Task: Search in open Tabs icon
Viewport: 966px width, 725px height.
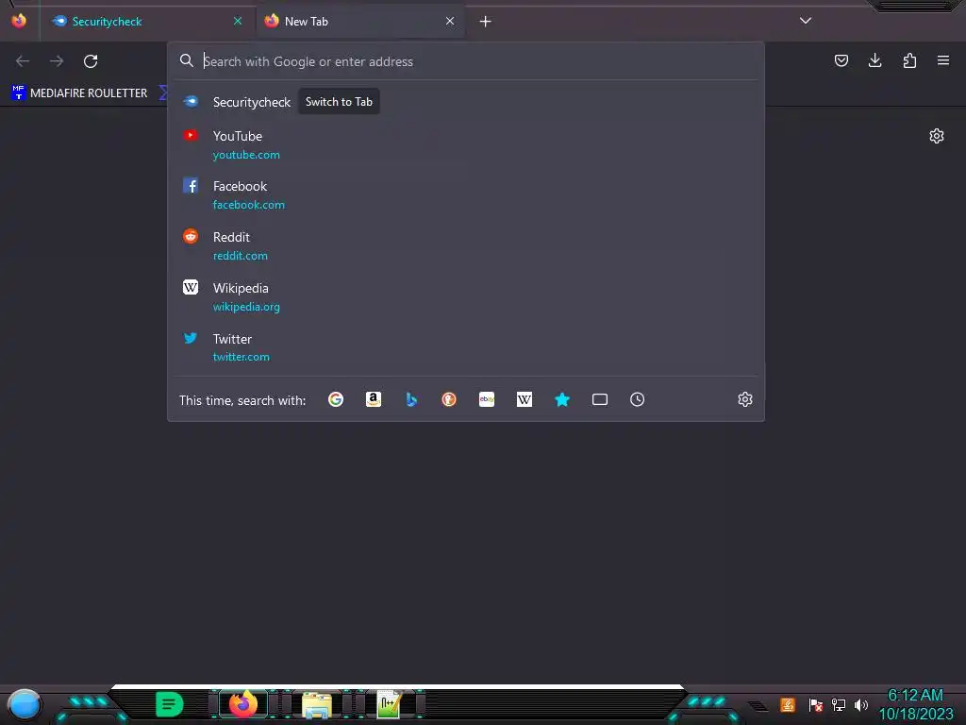Action: (600, 399)
